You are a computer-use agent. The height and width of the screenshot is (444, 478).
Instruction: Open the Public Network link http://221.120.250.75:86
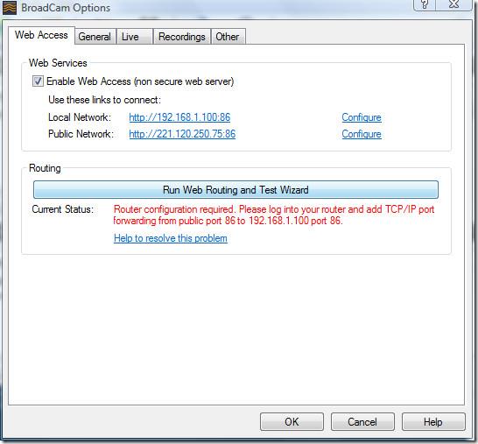[x=182, y=134]
